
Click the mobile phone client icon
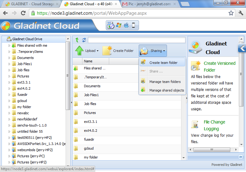point(133,25)
